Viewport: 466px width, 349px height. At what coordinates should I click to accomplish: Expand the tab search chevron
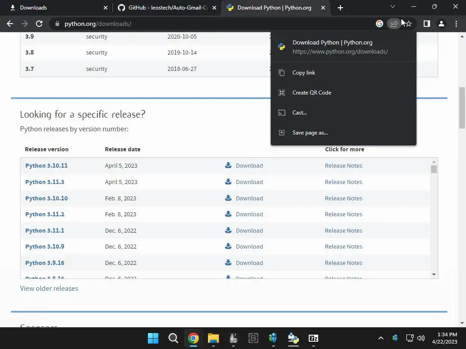(x=393, y=6)
